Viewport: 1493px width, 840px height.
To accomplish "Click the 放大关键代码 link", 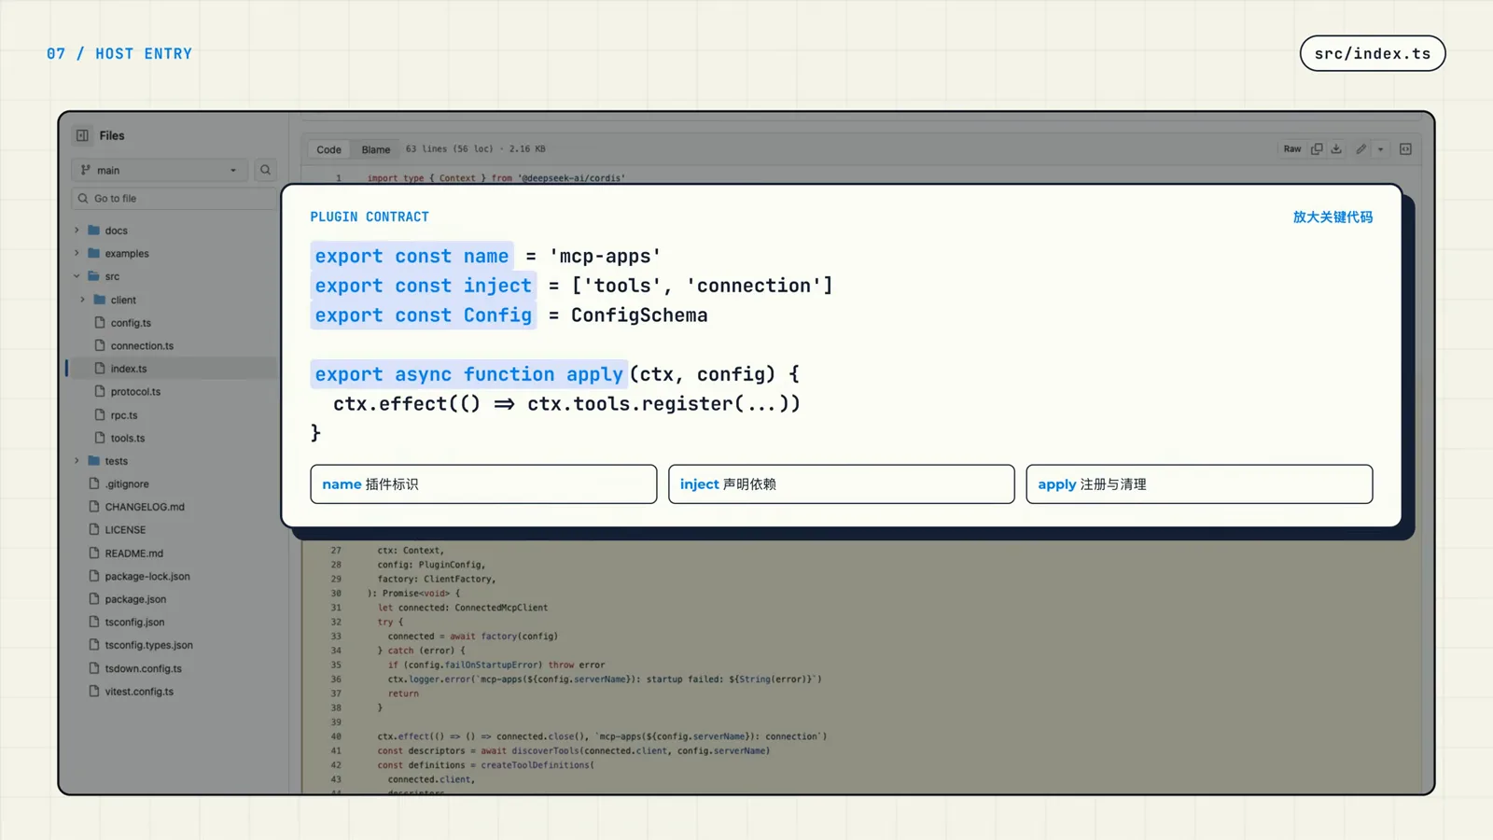I will click(1333, 217).
